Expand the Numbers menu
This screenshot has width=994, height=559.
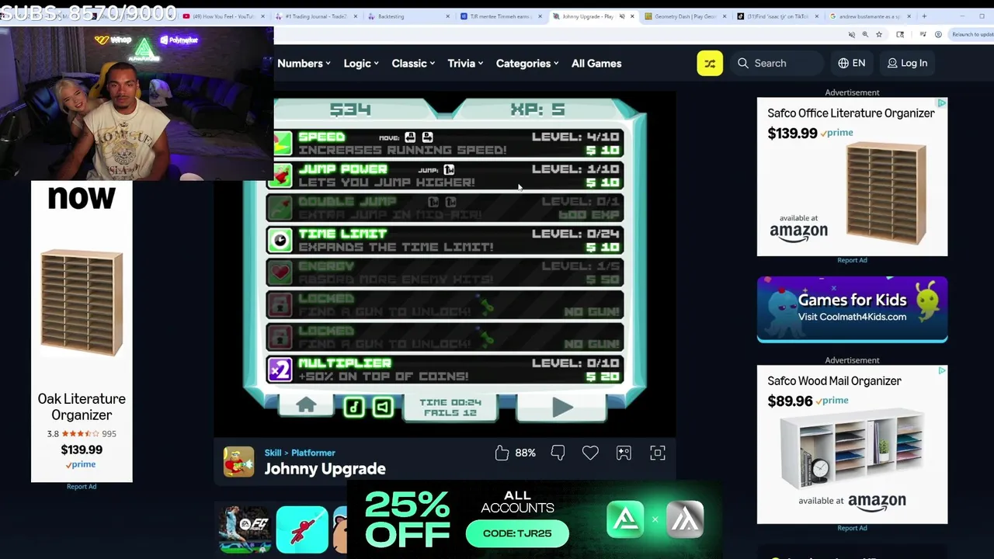tap(304, 64)
